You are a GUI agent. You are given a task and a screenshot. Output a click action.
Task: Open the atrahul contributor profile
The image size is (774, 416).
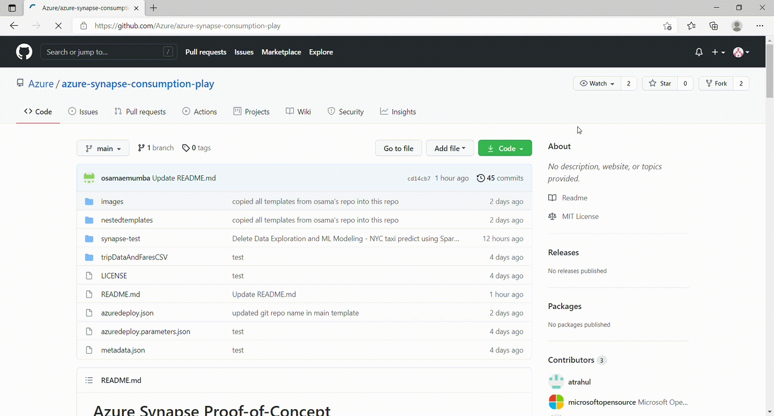[579, 382]
